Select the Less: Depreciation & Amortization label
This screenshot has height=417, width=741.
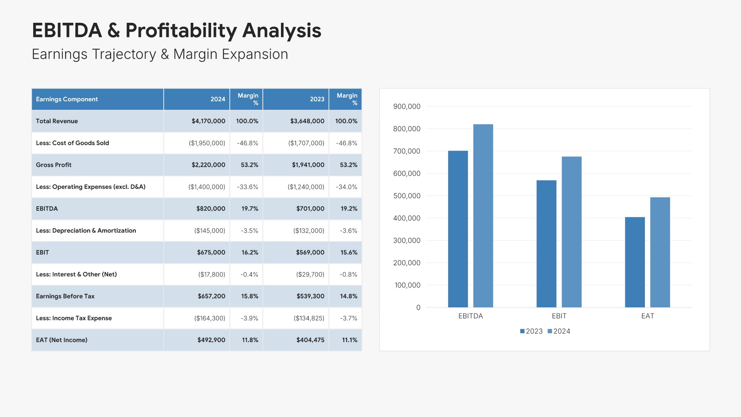[86, 231]
